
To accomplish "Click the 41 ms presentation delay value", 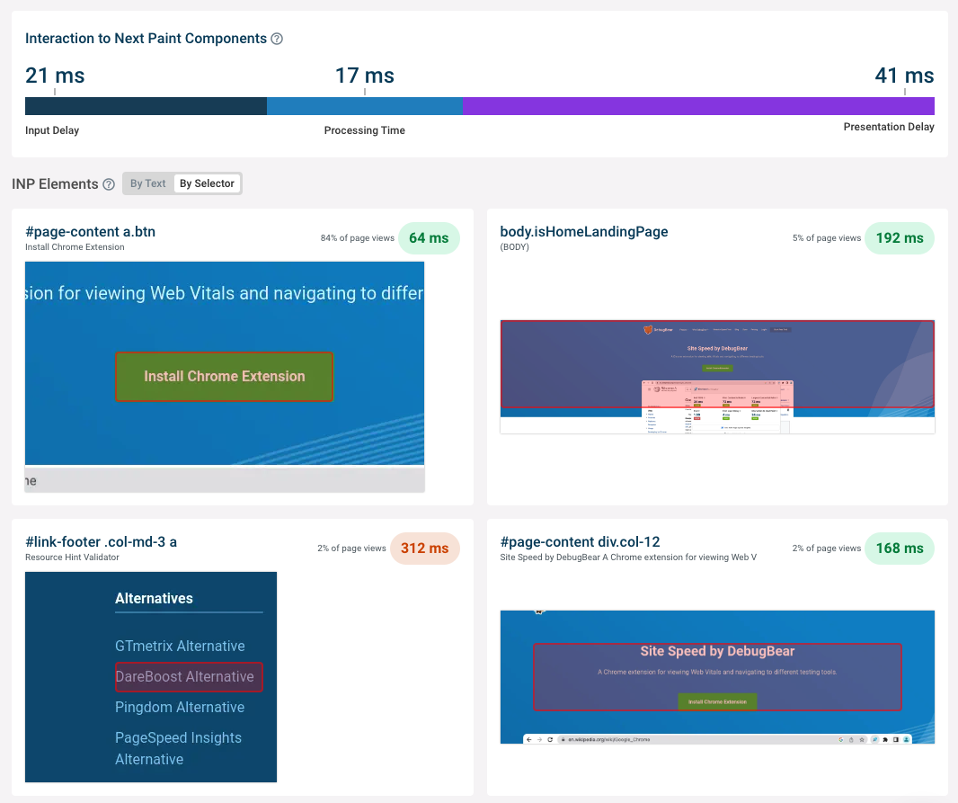I will pyautogui.click(x=904, y=76).
